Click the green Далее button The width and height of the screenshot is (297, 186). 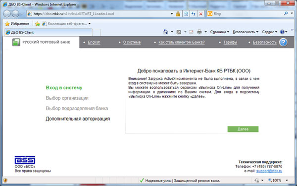point(243,129)
